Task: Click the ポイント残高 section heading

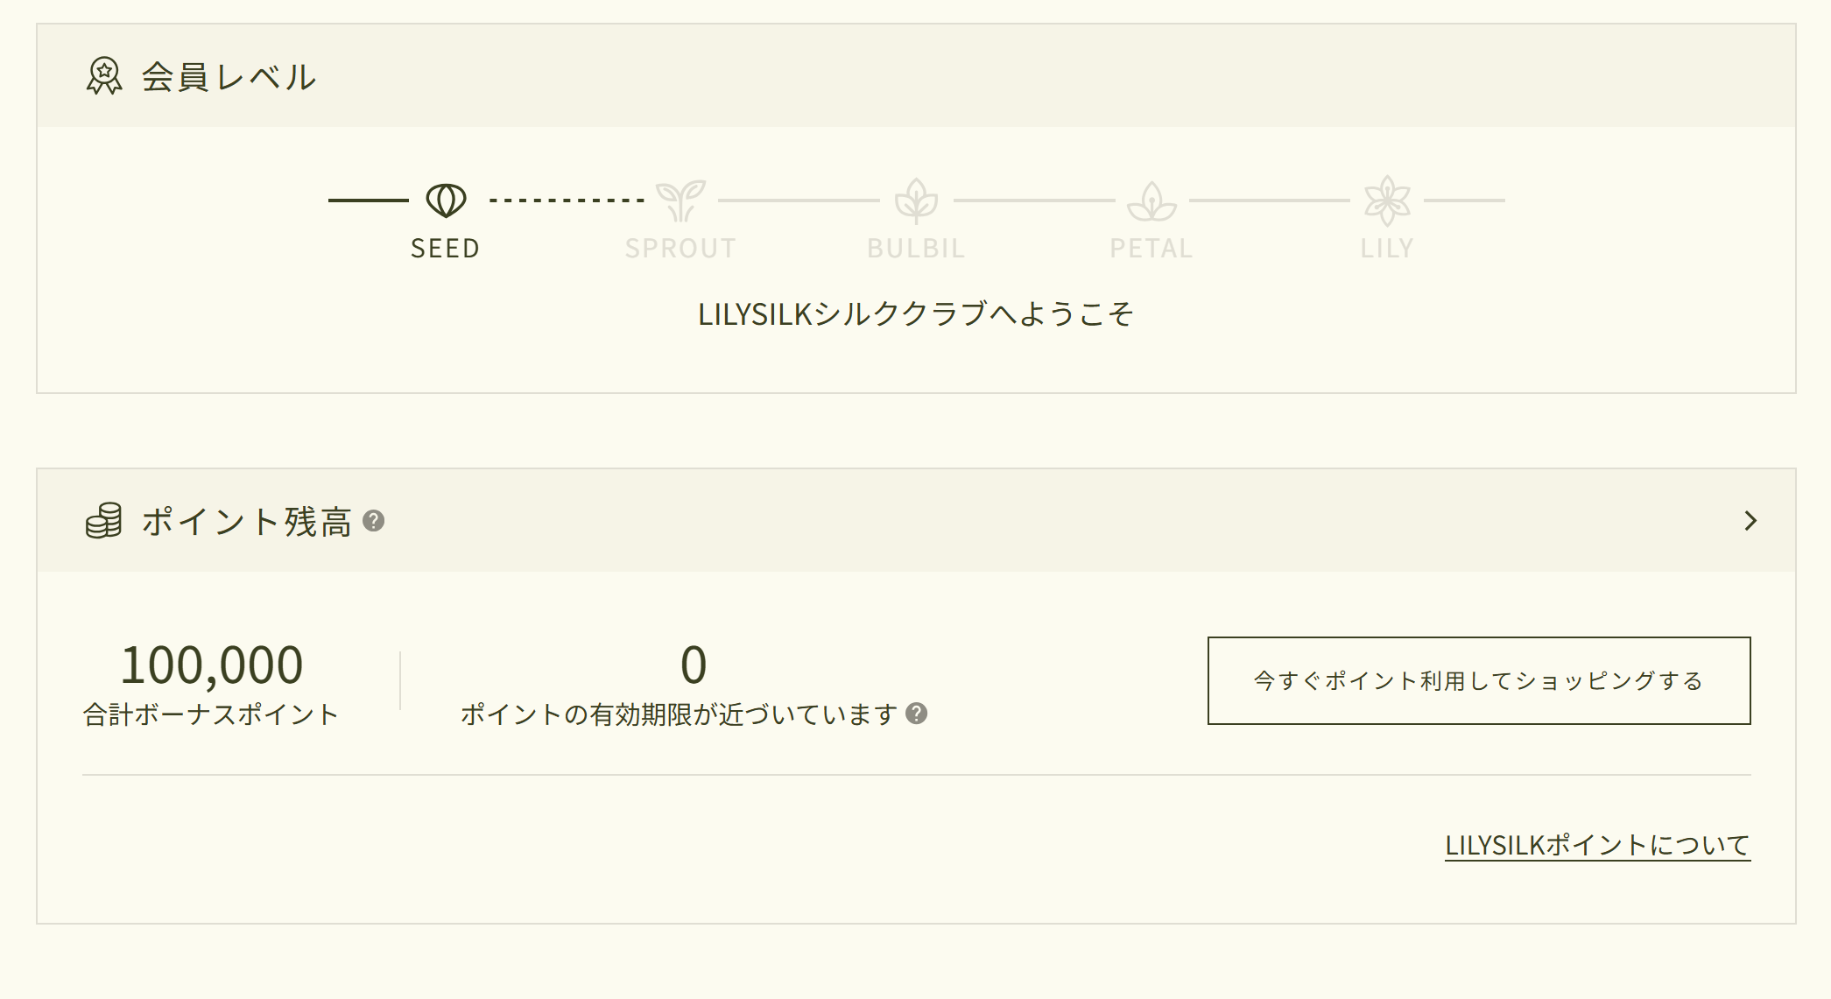Action: [246, 521]
